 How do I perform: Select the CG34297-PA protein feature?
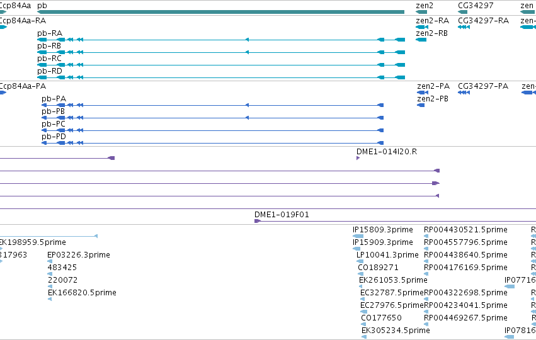point(464,93)
